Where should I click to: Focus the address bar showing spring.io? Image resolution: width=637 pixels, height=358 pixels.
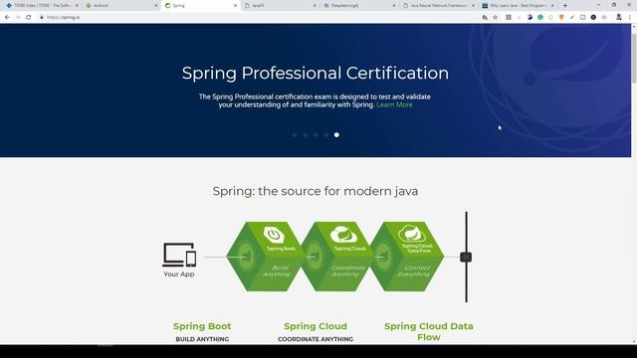pos(260,18)
